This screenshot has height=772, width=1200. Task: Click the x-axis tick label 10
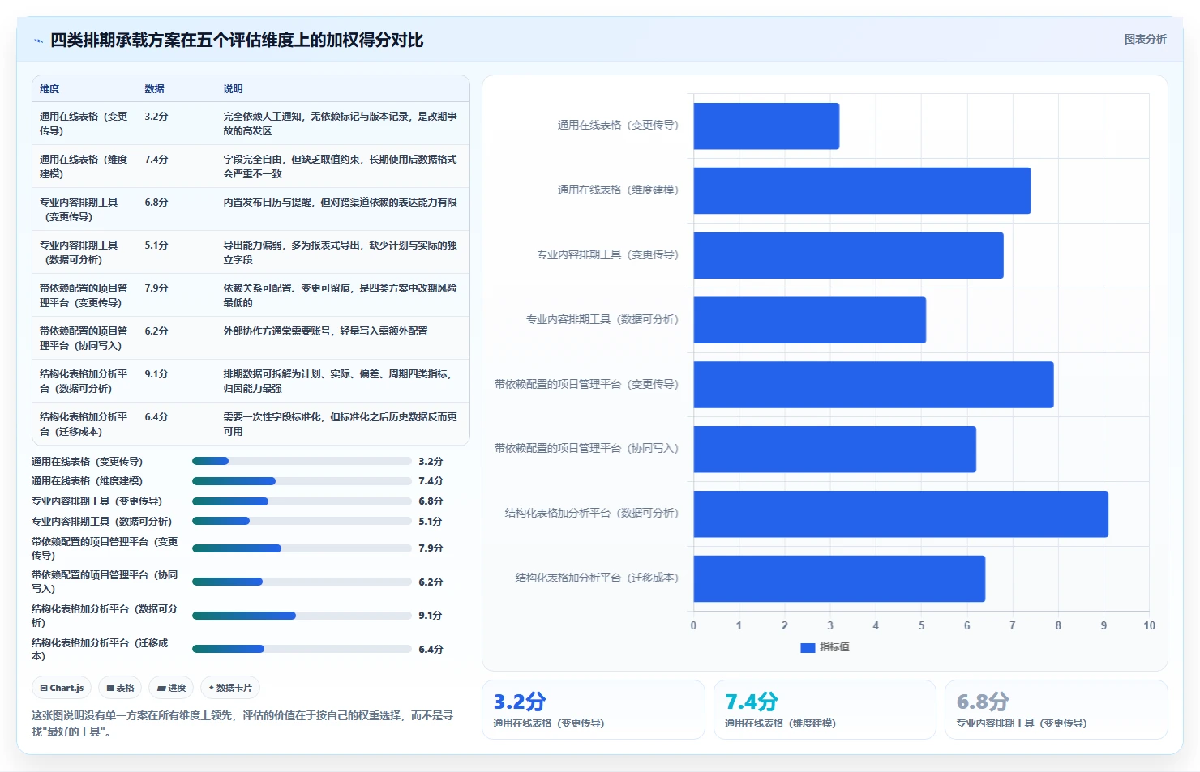[1149, 626]
